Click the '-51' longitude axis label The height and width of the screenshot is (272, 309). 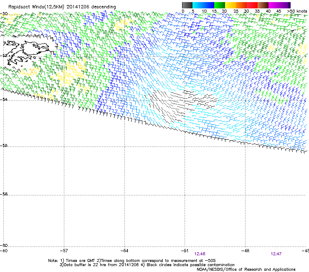(185, 251)
